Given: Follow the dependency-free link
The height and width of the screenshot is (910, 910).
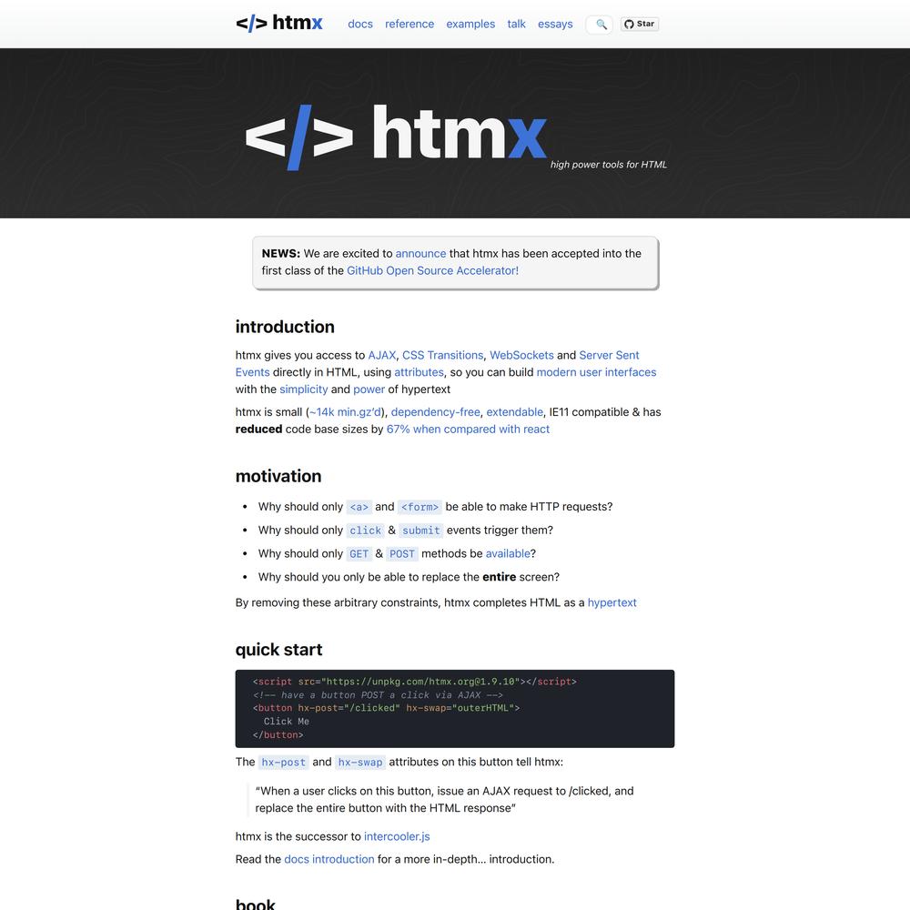Looking at the screenshot, I should [x=435, y=412].
